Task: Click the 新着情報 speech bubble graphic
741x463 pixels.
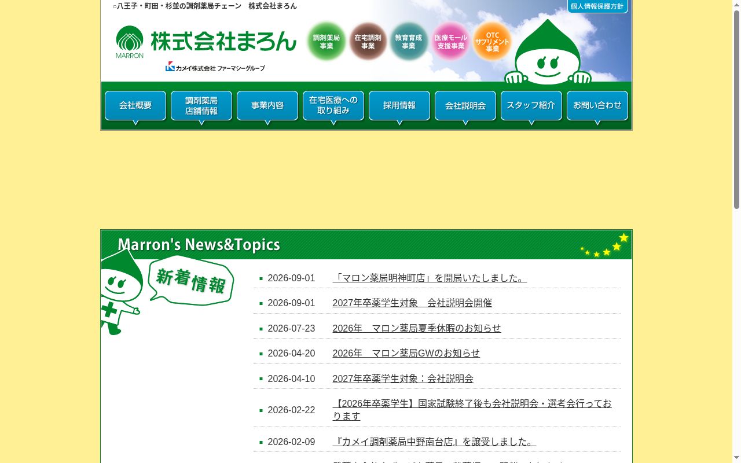Action: 191,281
